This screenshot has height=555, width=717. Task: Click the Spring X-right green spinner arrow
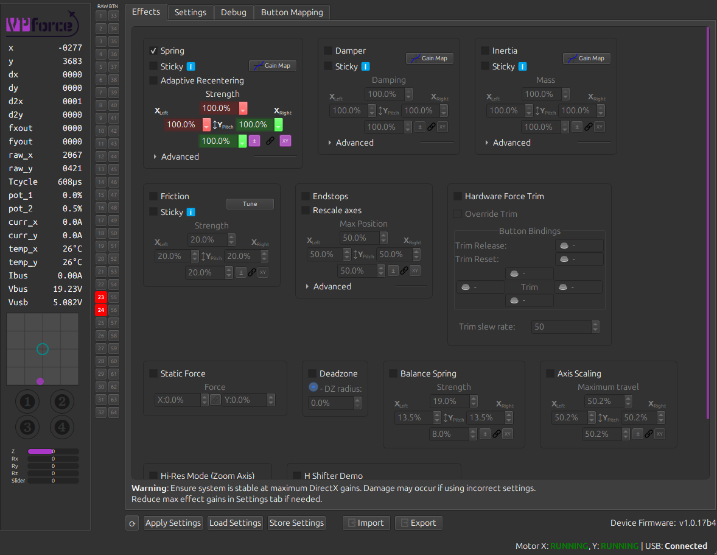(x=279, y=124)
